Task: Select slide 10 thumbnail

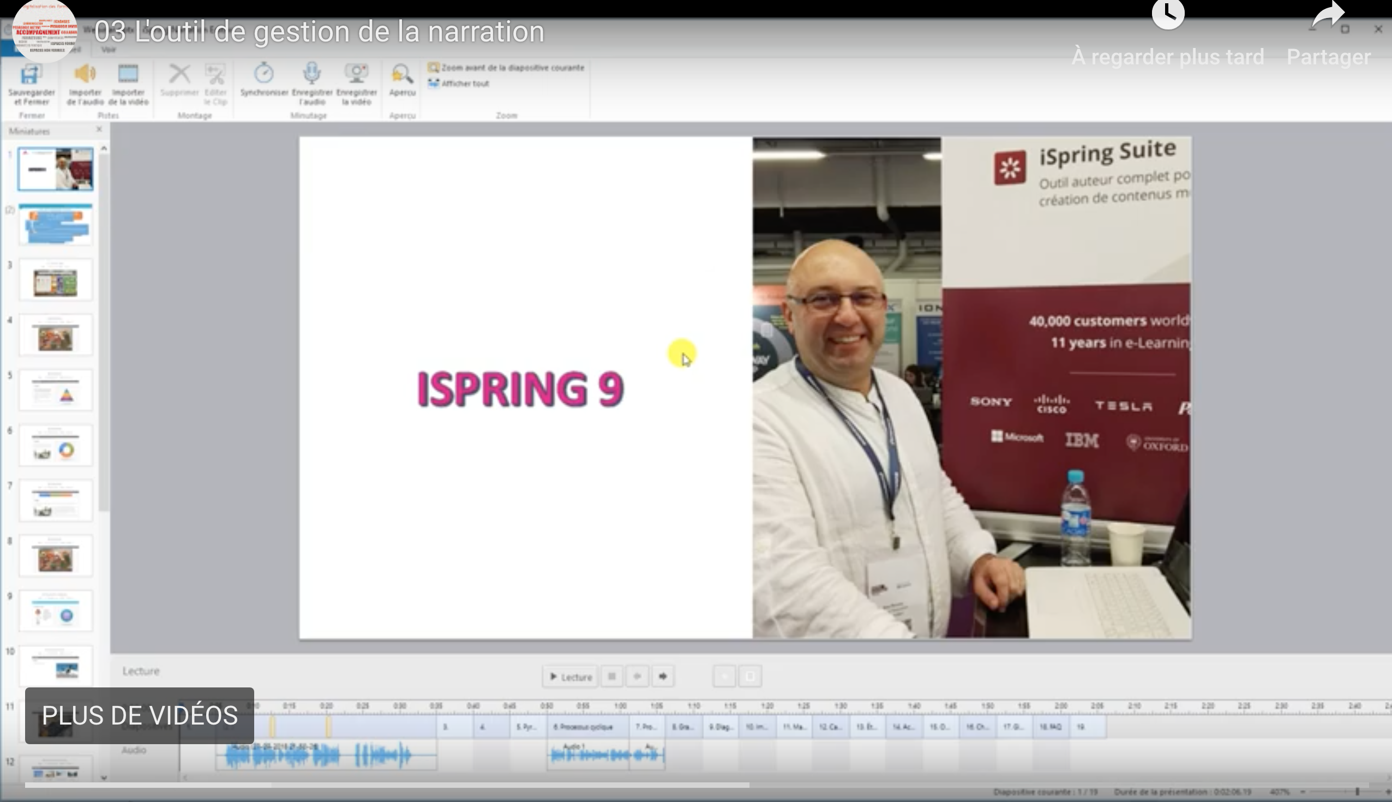Action: pos(55,666)
